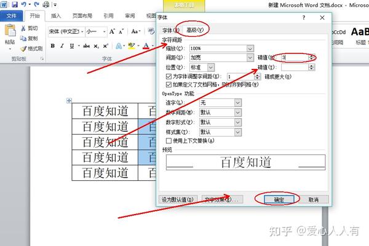Image resolution: width=369 pixels, height=246 pixels.
Task: Open the Change Case (Aa) menu
Action: (x=136, y=31)
